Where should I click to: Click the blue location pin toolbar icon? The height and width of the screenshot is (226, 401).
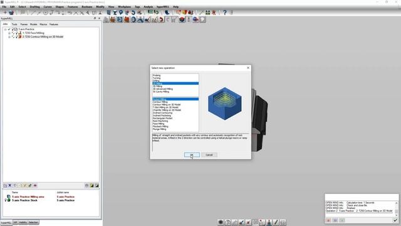point(121,13)
